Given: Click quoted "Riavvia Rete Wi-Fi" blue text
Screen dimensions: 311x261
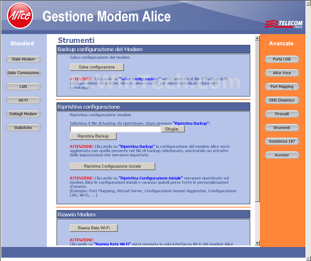Looking at the screenshot, I should (x=112, y=244).
